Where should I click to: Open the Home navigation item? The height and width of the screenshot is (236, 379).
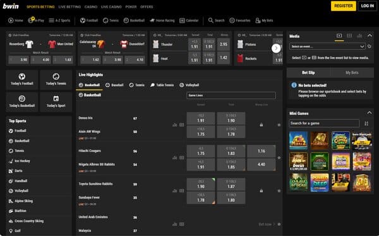click(16, 21)
